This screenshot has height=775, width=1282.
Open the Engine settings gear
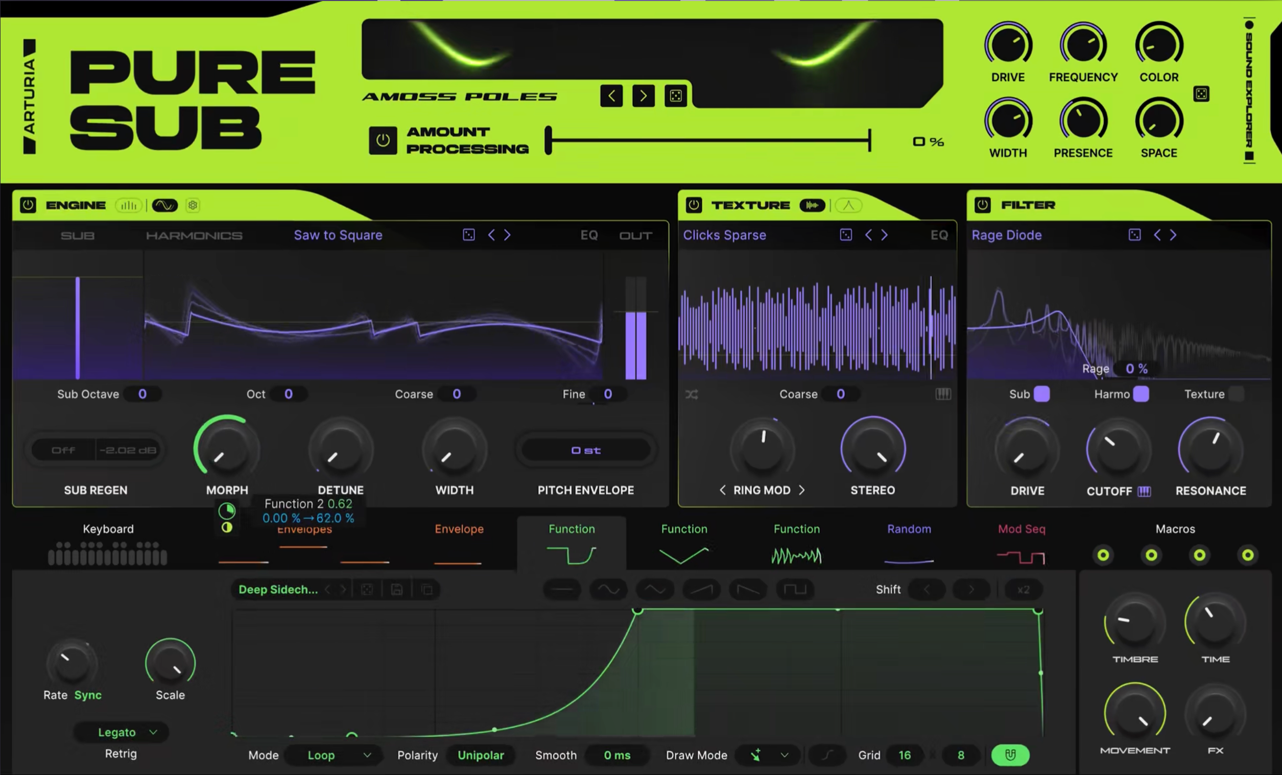193,205
